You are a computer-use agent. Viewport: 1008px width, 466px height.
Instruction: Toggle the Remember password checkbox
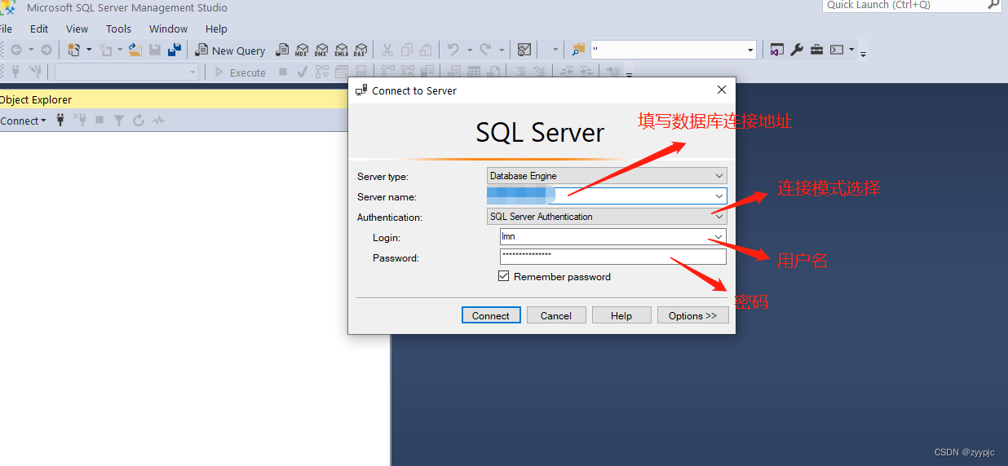[x=504, y=276]
